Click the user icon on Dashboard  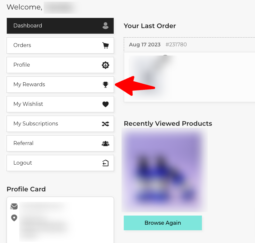click(x=106, y=26)
